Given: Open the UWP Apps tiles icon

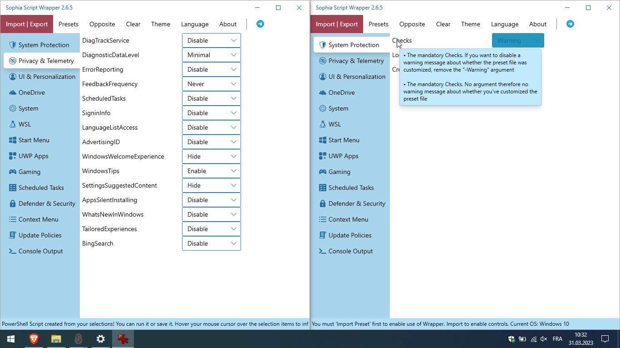Looking at the screenshot, I should (13, 156).
